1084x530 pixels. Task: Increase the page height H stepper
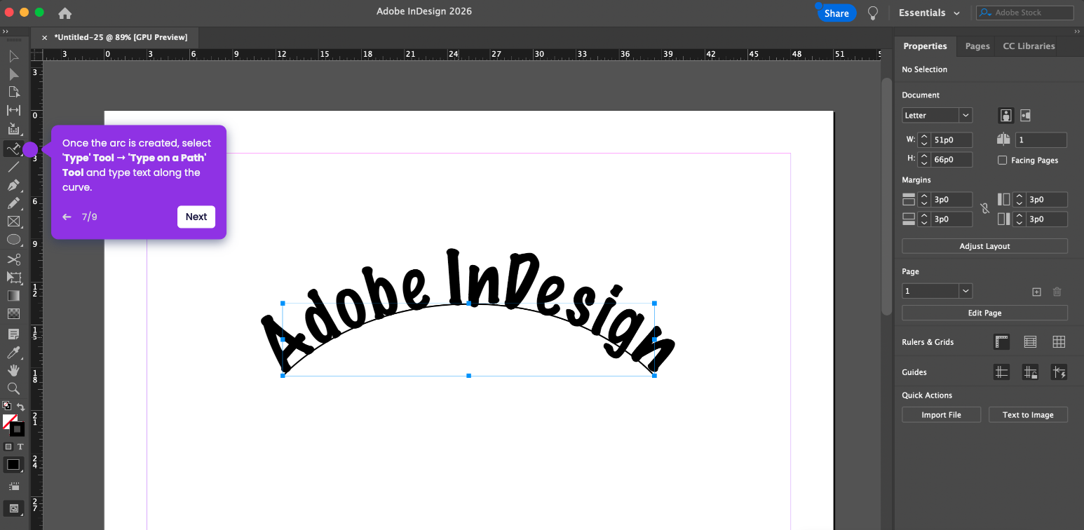click(924, 156)
